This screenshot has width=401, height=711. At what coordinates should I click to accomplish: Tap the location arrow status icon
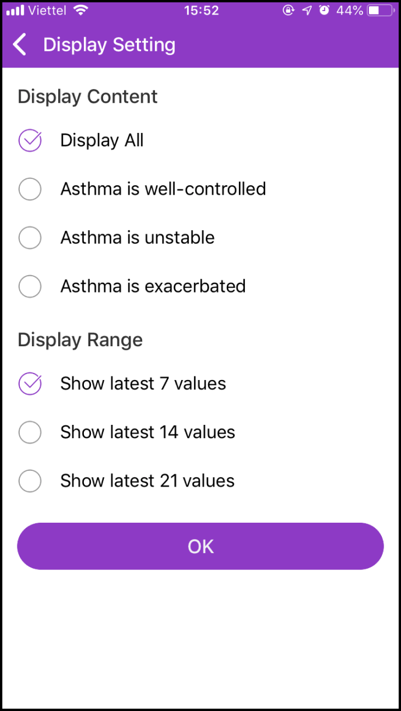click(x=307, y=10)
